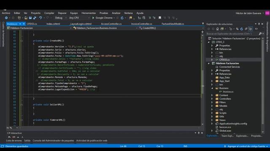Collapse the CreateXML method outlining toggle
The height and width of the screenshot is (151, 270).
click(22, 41)
